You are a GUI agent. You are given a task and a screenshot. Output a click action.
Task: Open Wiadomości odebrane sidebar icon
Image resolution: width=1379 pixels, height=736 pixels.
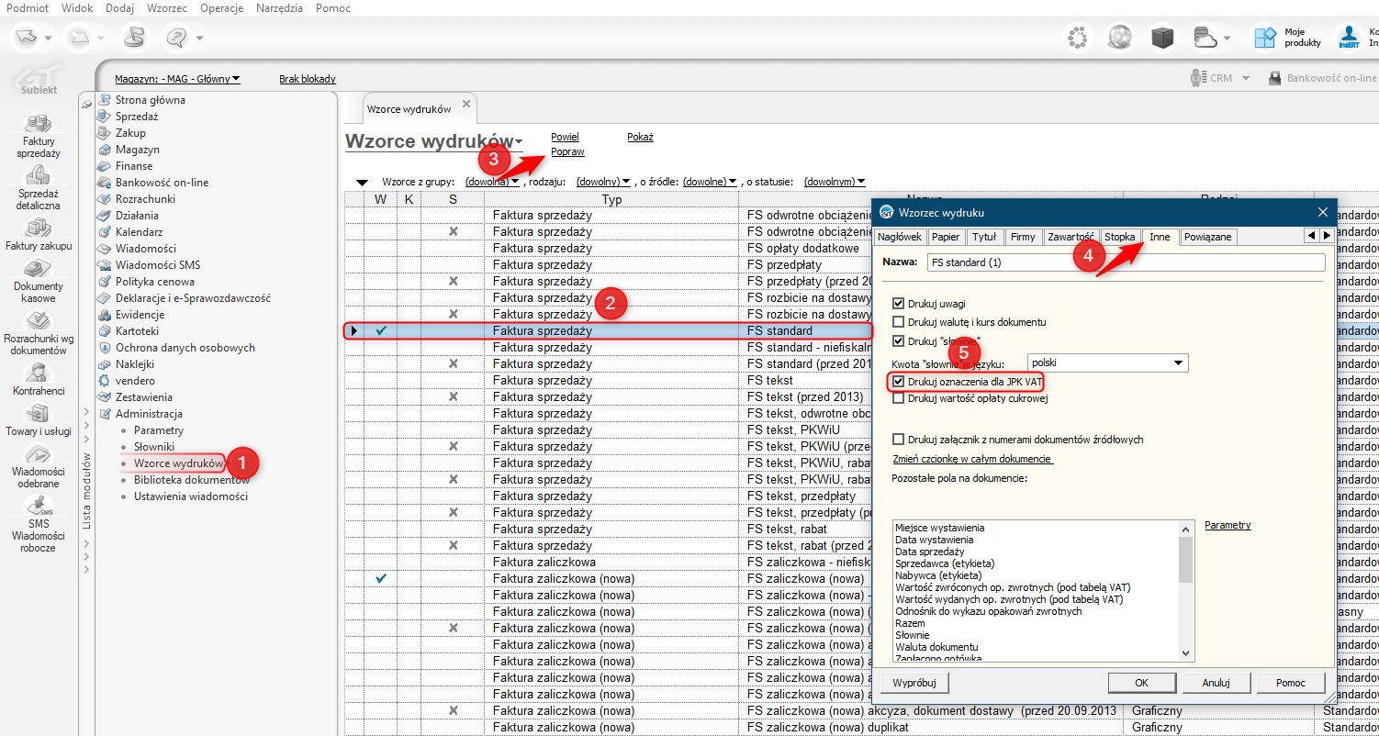pyautogui.click(x=39, y=455)
